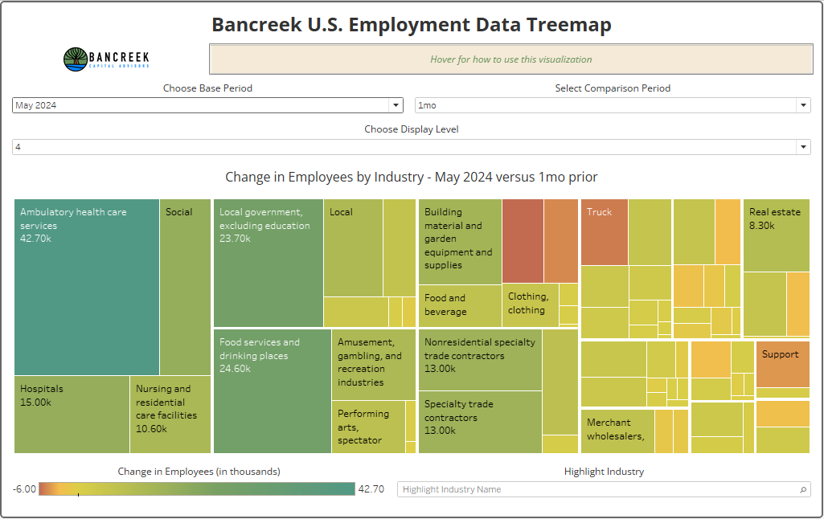824x519 pixels.
Task: Click the Hospitals 15.00k tile
Action: 71,414
